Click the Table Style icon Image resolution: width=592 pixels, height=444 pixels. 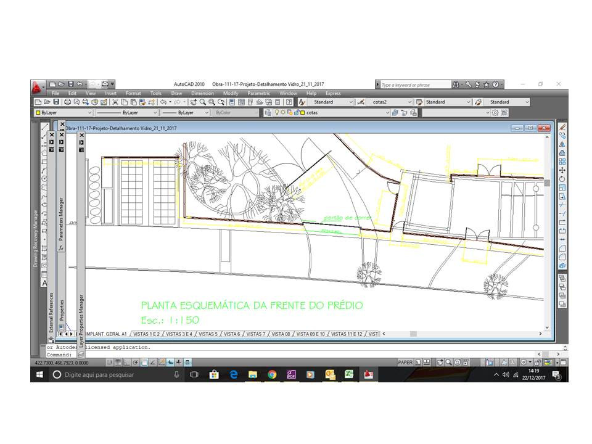(x=419, y=102)
